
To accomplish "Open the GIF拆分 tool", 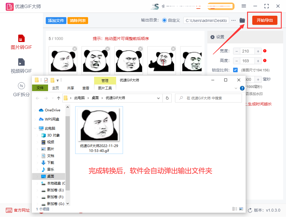I will (21, 90).
